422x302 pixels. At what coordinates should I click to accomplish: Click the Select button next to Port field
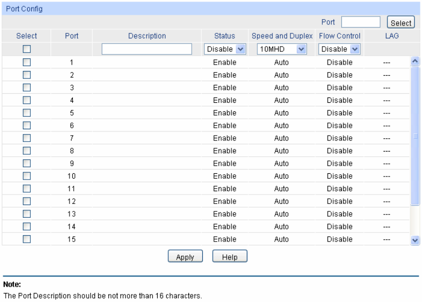tap(401, 23)
